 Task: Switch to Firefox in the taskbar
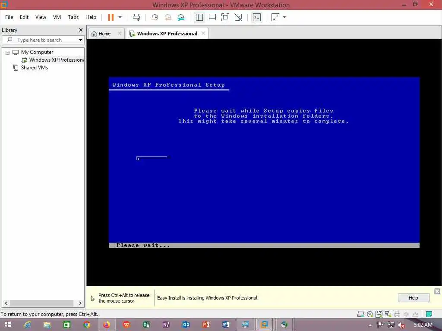point(107,325)
